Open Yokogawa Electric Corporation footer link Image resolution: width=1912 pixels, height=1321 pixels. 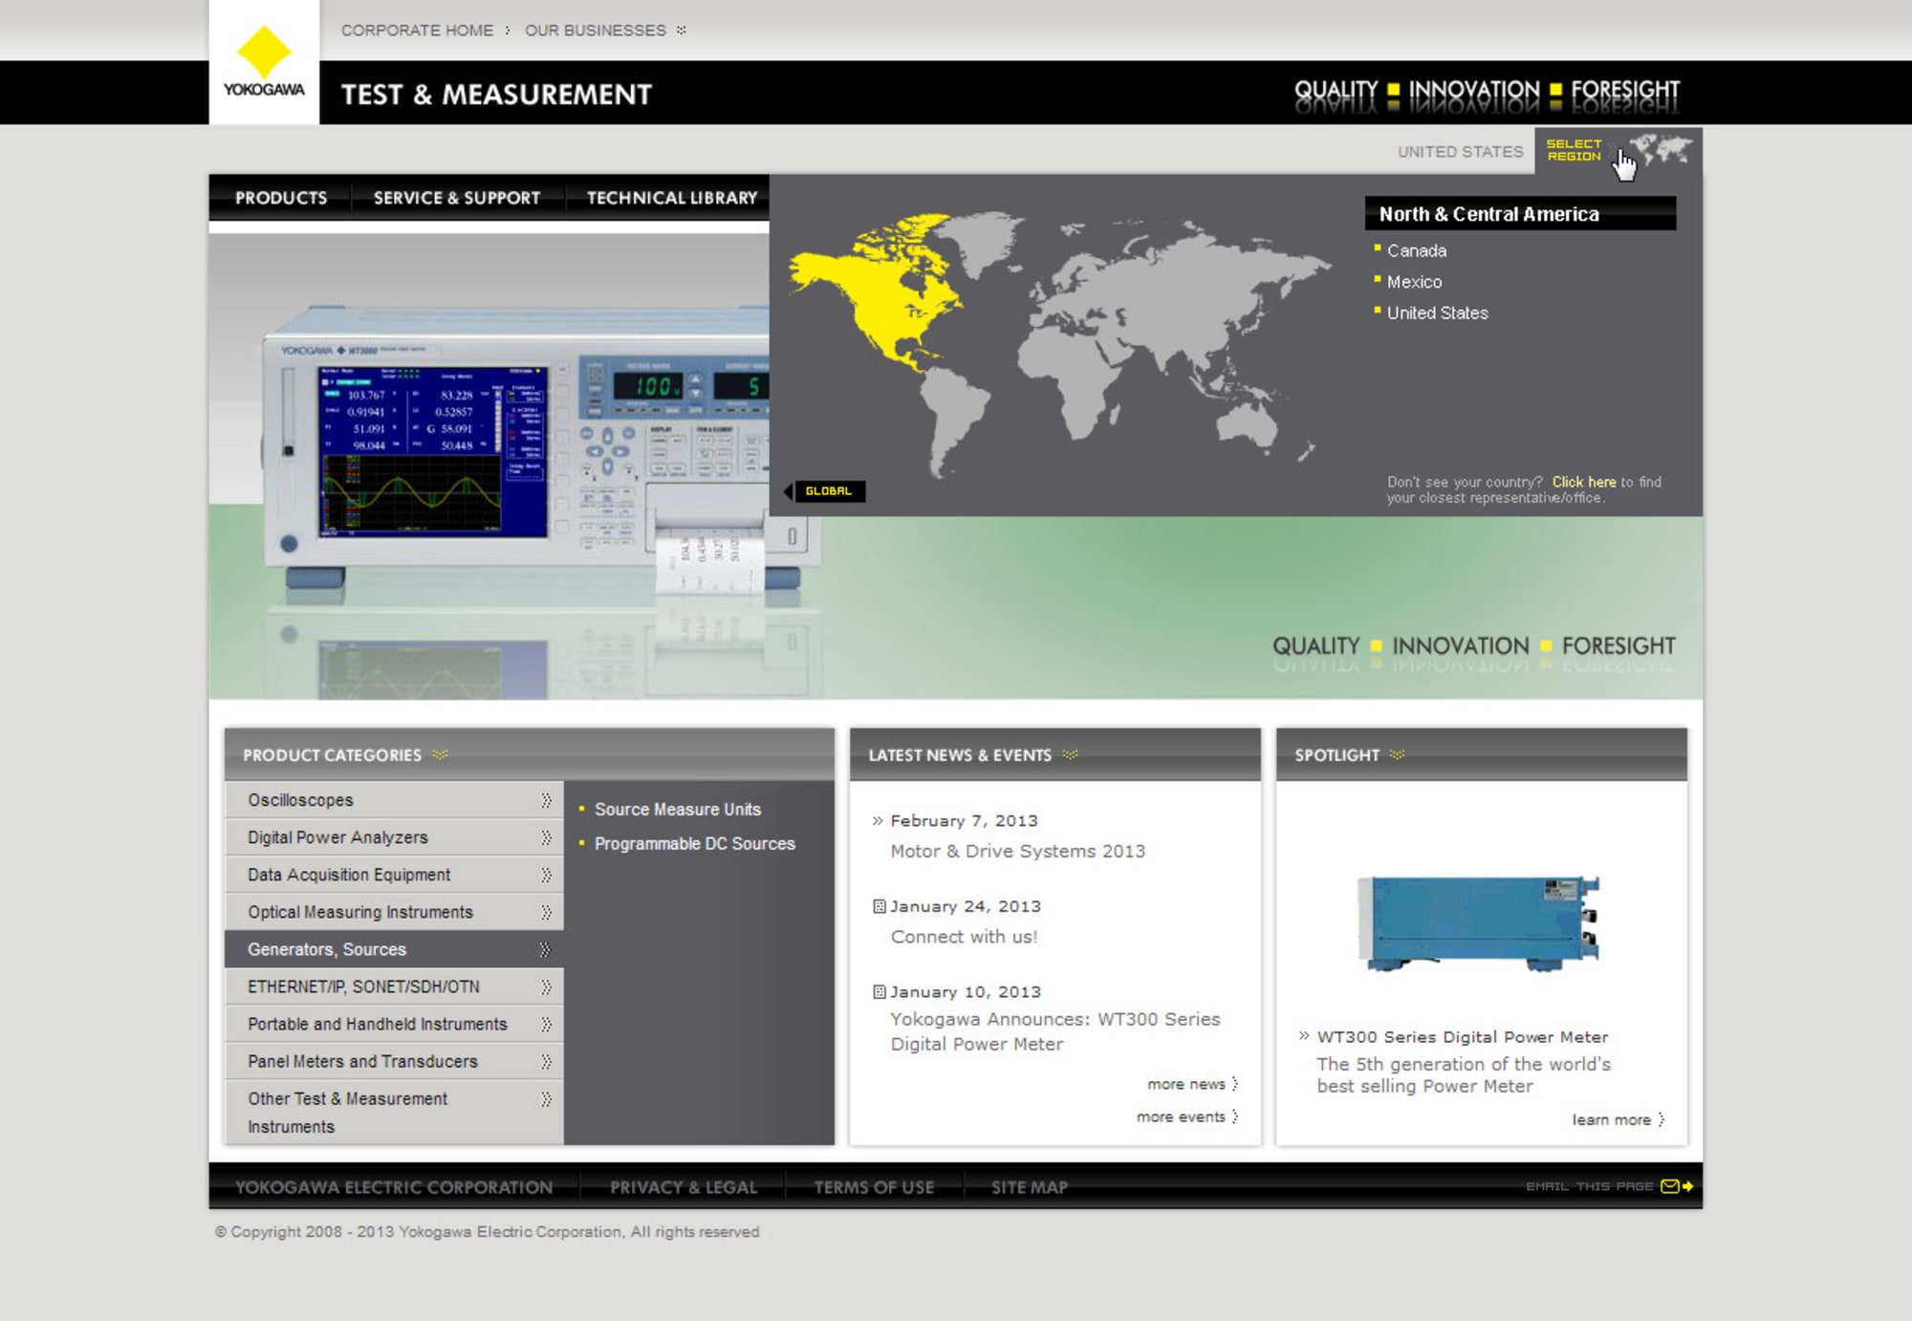tap(394, 1187)
